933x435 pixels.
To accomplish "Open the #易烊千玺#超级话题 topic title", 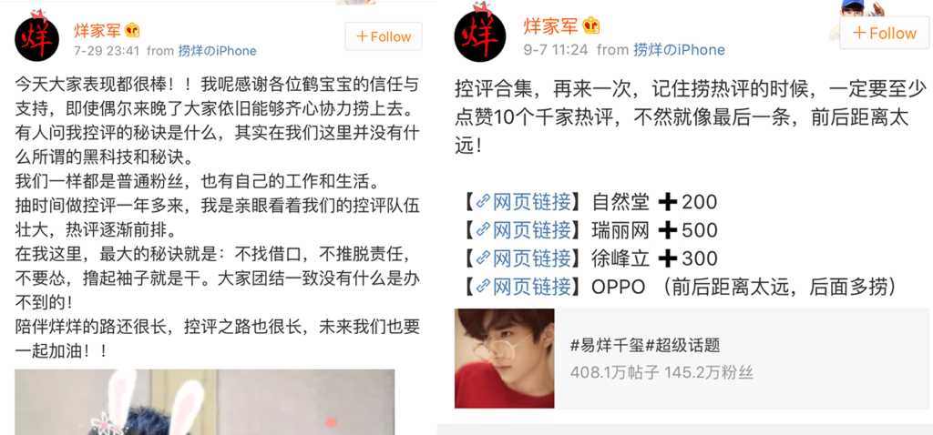I will click(x=645, y=345).
